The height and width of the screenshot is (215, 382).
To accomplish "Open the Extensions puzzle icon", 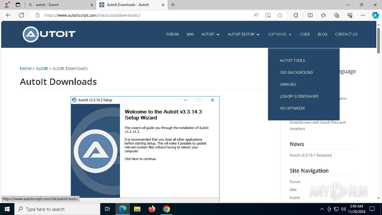I will [x=296, y=15].
